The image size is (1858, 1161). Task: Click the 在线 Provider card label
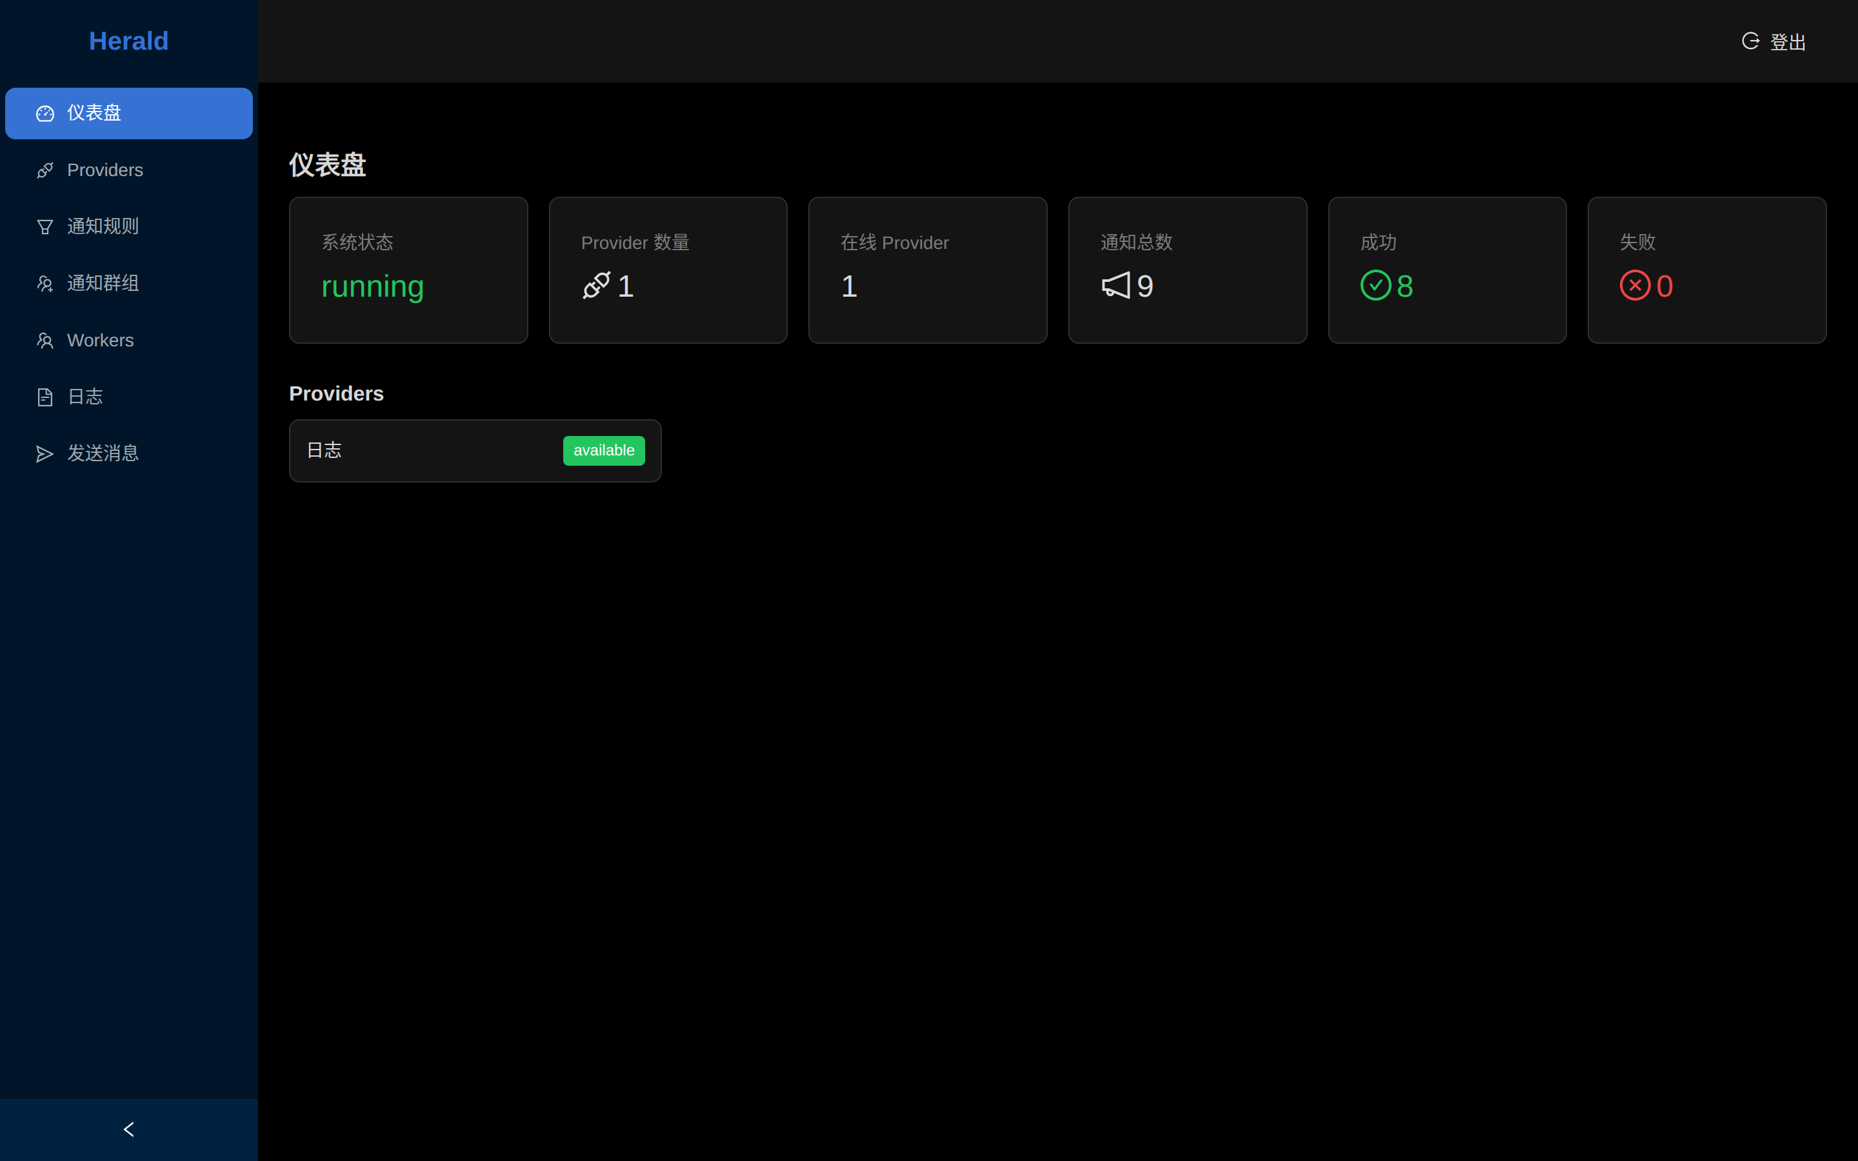click(894, 243)
